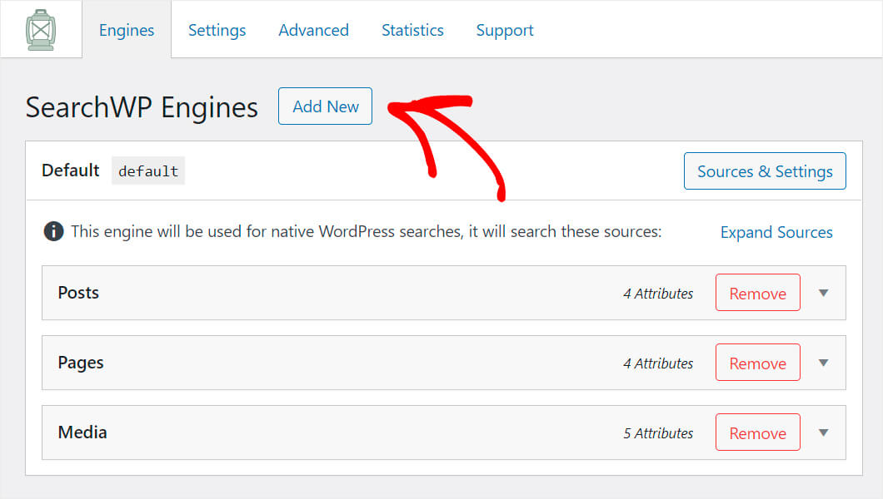Click '5 Attributes' in the Media row
Image resolution: width=883 pixels, height=499 pixels.
pos(658,433)
